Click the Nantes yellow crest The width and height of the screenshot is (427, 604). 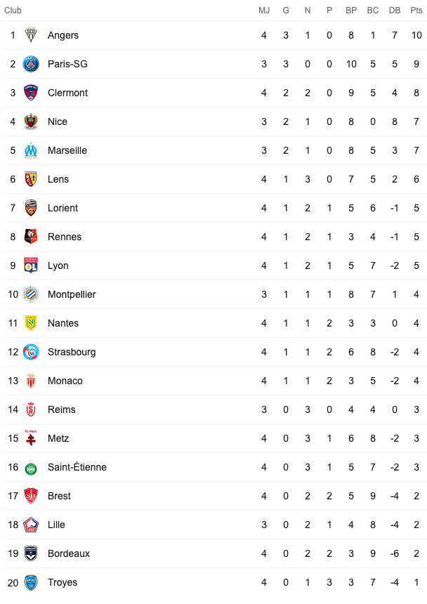[x=31, y=323]
